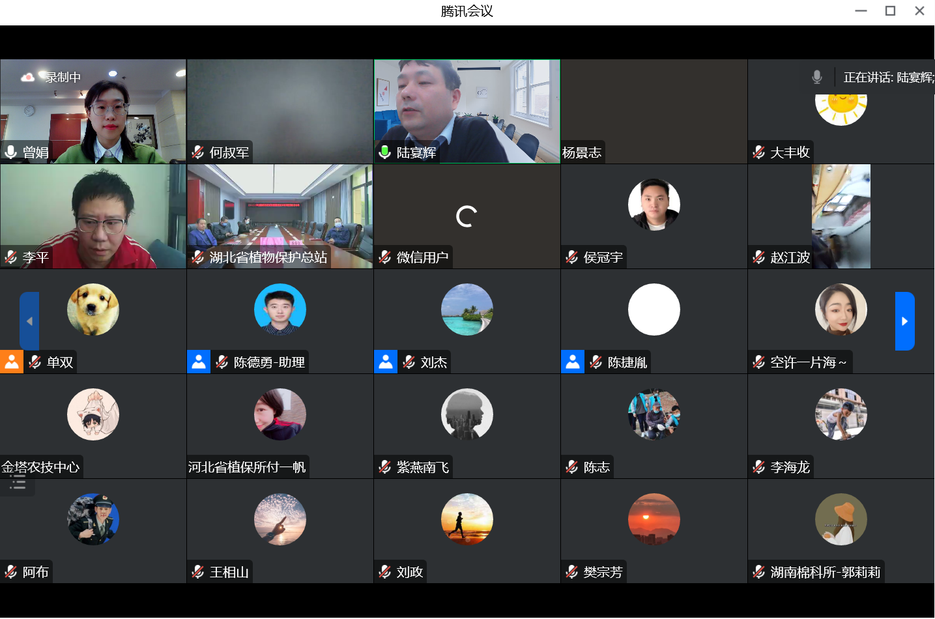
Task: Click 阿布's uniformed avatar
Action: tap(93, 519)
